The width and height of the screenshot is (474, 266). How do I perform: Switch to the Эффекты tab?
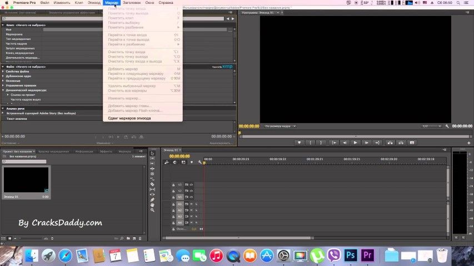tap(106, 151)
